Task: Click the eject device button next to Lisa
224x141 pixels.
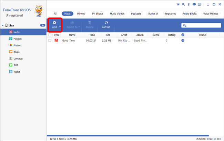Action: 43,25
